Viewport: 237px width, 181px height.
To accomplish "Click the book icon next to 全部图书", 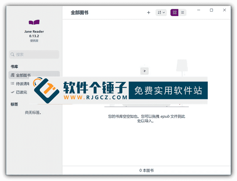I will pyautogui.click(x=12, y=75).
